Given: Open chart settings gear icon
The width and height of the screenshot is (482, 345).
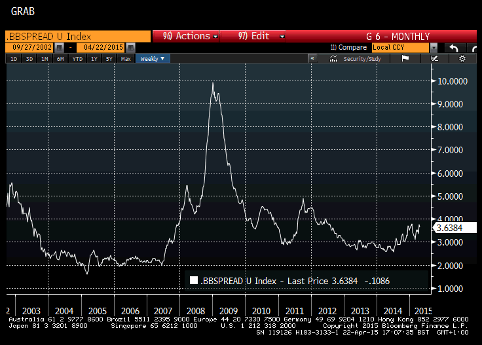Looking at the screenshot, I should tap(462, 58).
